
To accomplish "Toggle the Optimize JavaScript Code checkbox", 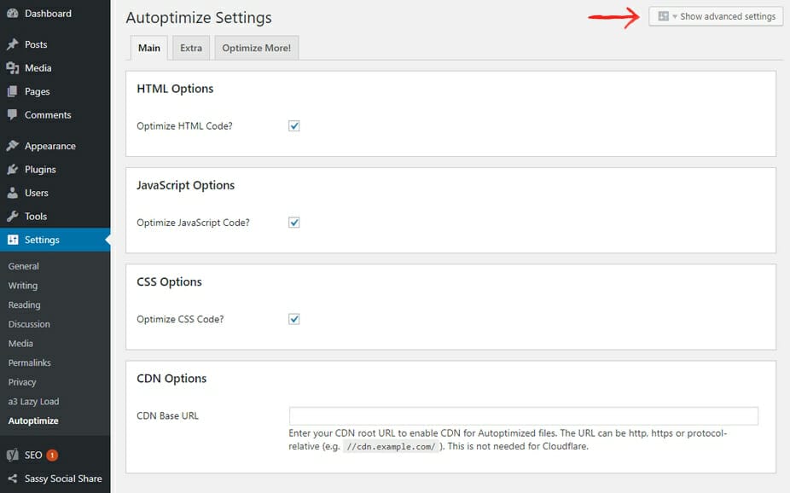I will pos(294,223).
